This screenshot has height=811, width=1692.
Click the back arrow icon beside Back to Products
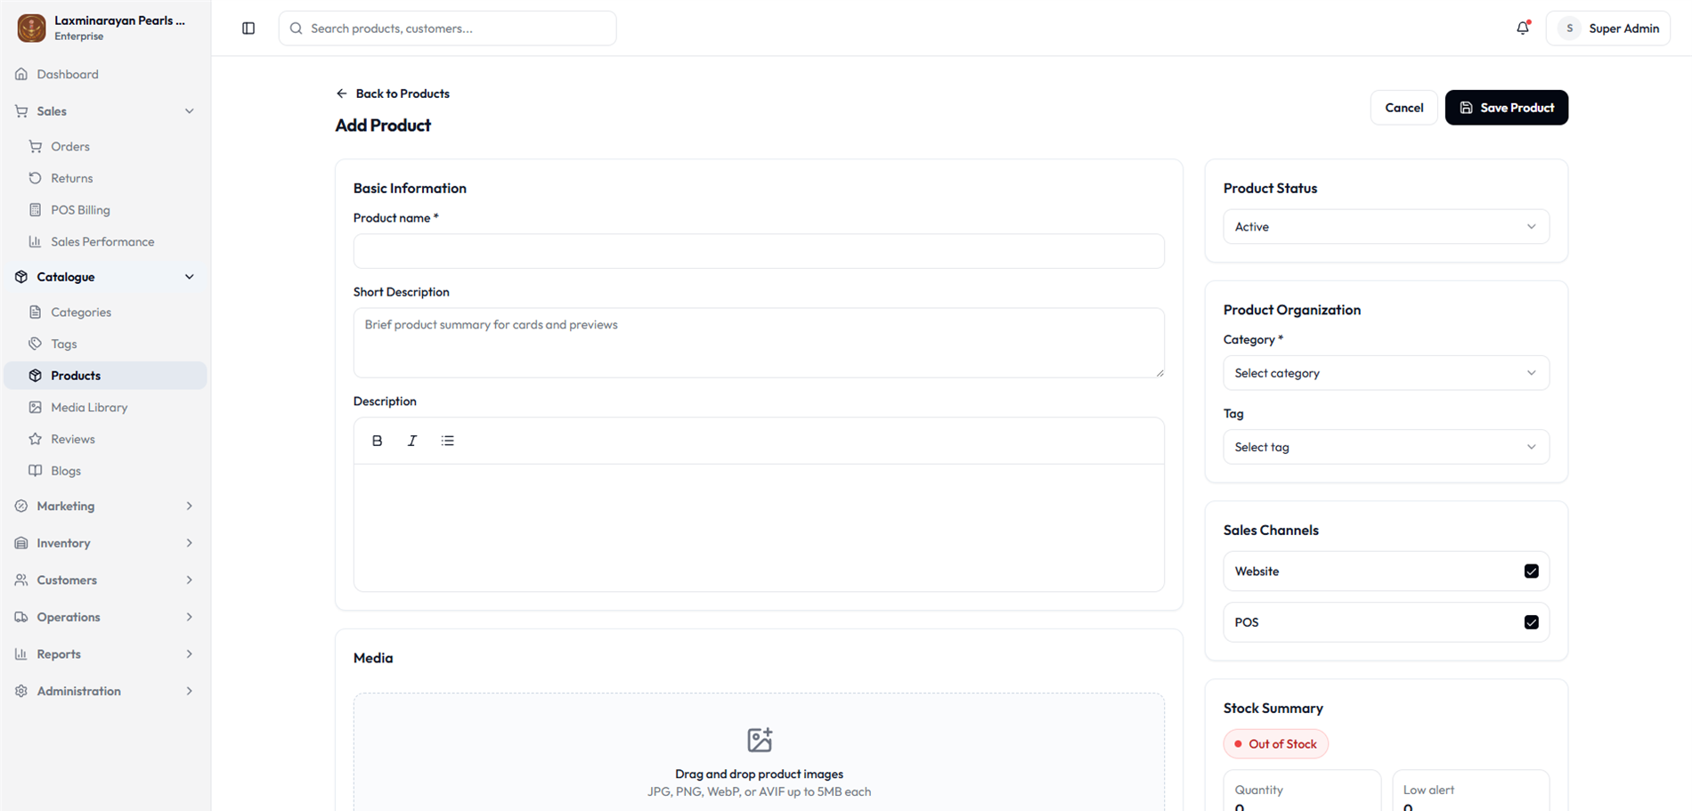pos(342,93)
